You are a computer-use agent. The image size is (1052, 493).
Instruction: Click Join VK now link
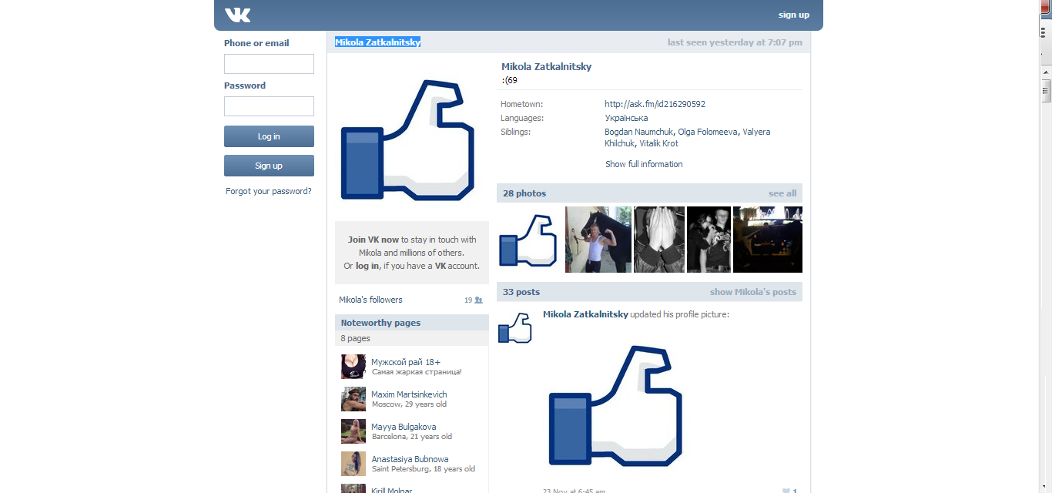[x=374, y=240]
